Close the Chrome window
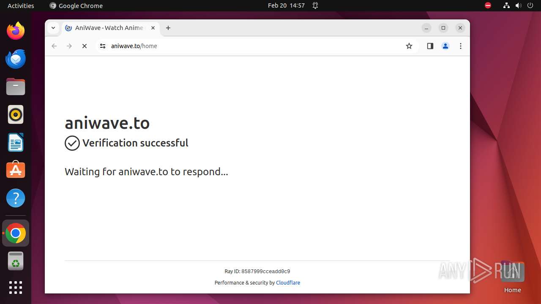 click(460, 28)
